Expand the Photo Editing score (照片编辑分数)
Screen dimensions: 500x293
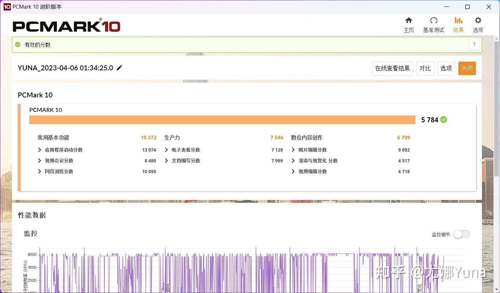click(x=293, y=150)
